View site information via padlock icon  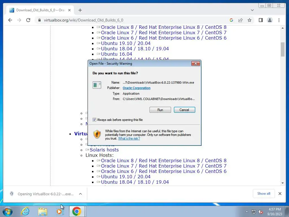click(39, 20)
